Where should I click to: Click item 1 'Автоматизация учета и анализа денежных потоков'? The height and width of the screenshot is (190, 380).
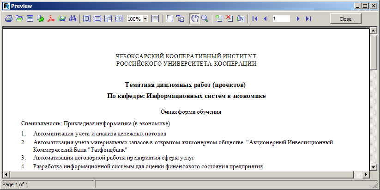[x=100, y=134]
